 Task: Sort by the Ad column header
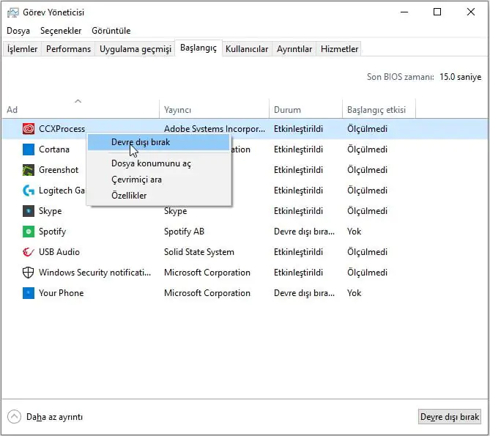tap(81, 110)
